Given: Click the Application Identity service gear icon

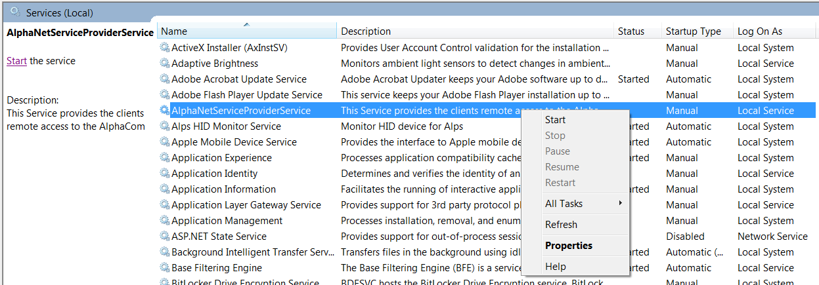Looking at the screenshot, I should tap(165, 174).
